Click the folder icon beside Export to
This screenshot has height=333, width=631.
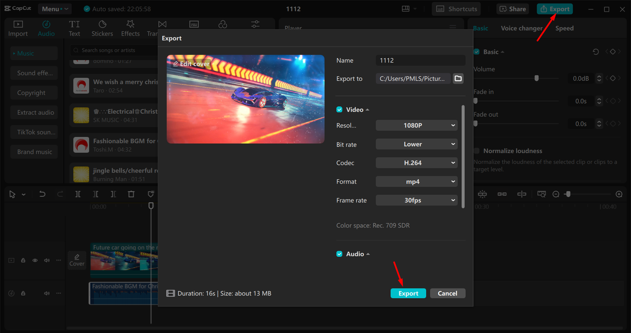[x=458, y=78]
